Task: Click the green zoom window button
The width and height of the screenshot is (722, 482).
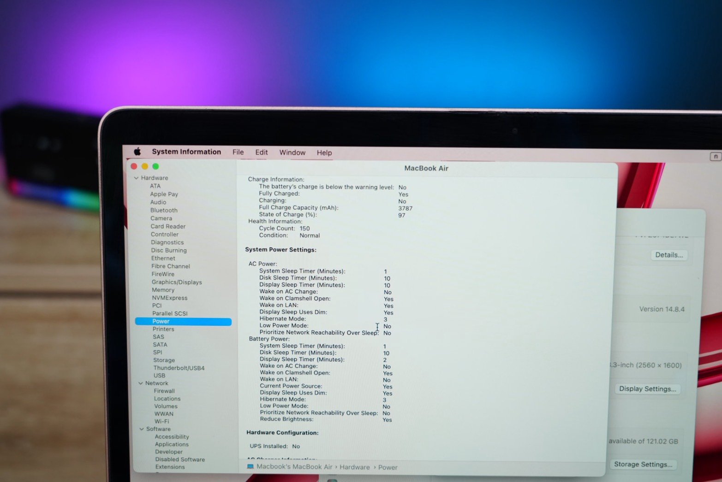Action: click(x=155, y=166)
